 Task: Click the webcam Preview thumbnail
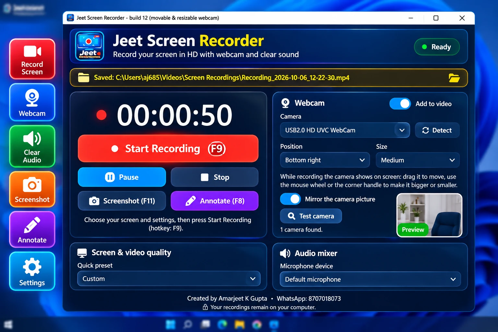(x=430, y=215)
